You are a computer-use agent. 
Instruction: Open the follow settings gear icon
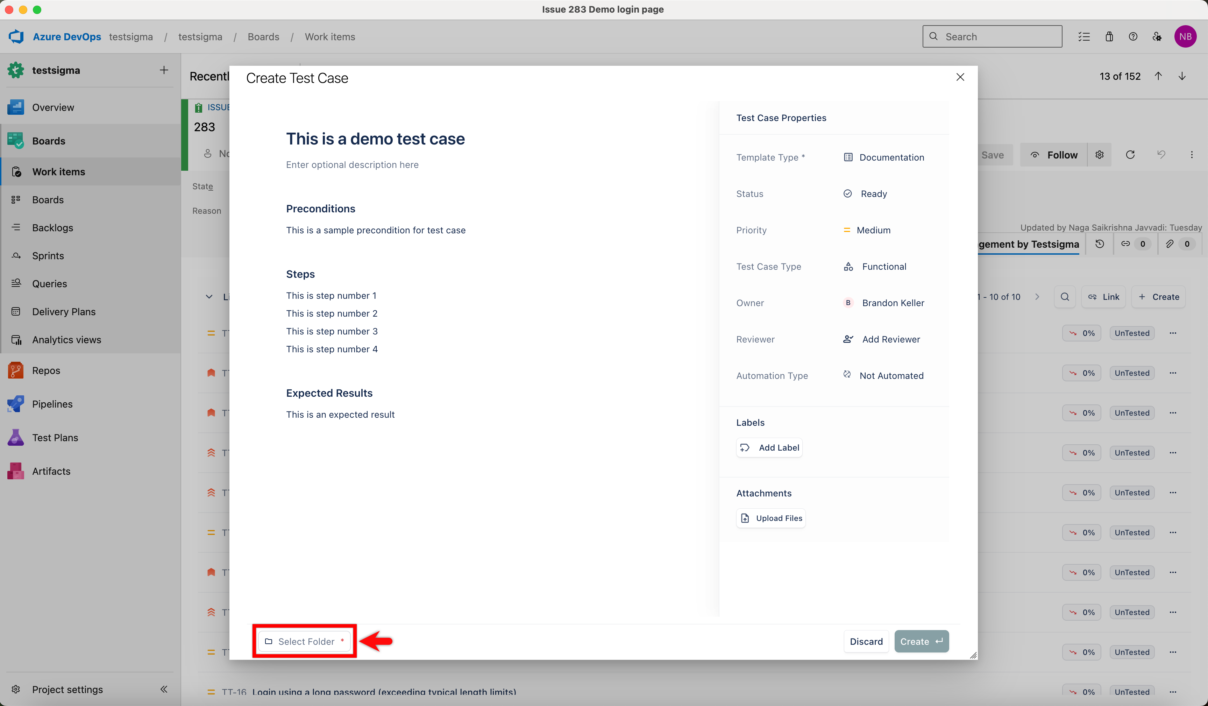pyautogui.click(x=1099, y=154)
